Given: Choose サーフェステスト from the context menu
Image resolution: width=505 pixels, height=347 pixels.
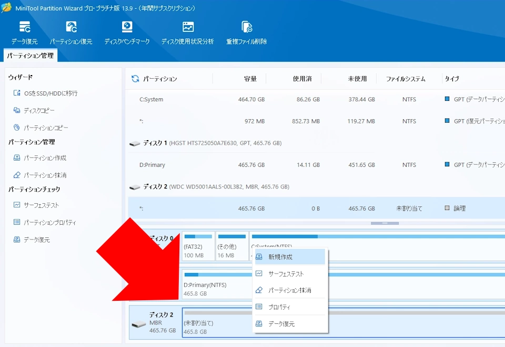Looking at the screenshot, I should tap(290, 274).
